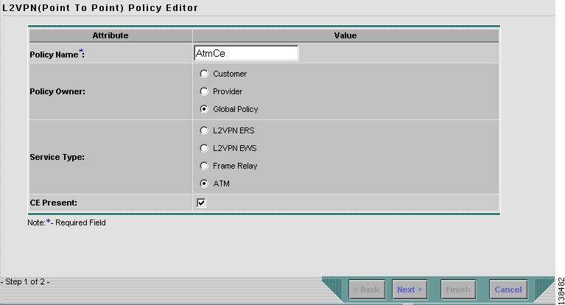Click the CE Present label
Screen dimensions: 565x305
point(53,203)
